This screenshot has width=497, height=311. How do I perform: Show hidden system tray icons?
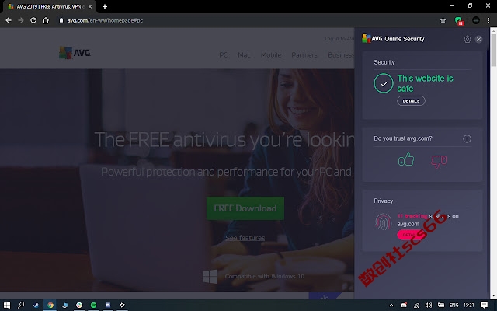point(391,306)
